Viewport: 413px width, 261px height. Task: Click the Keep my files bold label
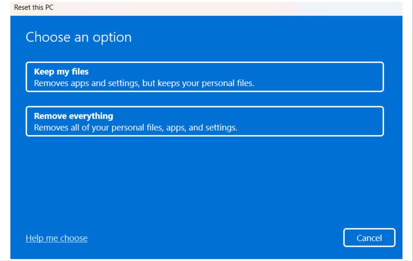point(61,72)
